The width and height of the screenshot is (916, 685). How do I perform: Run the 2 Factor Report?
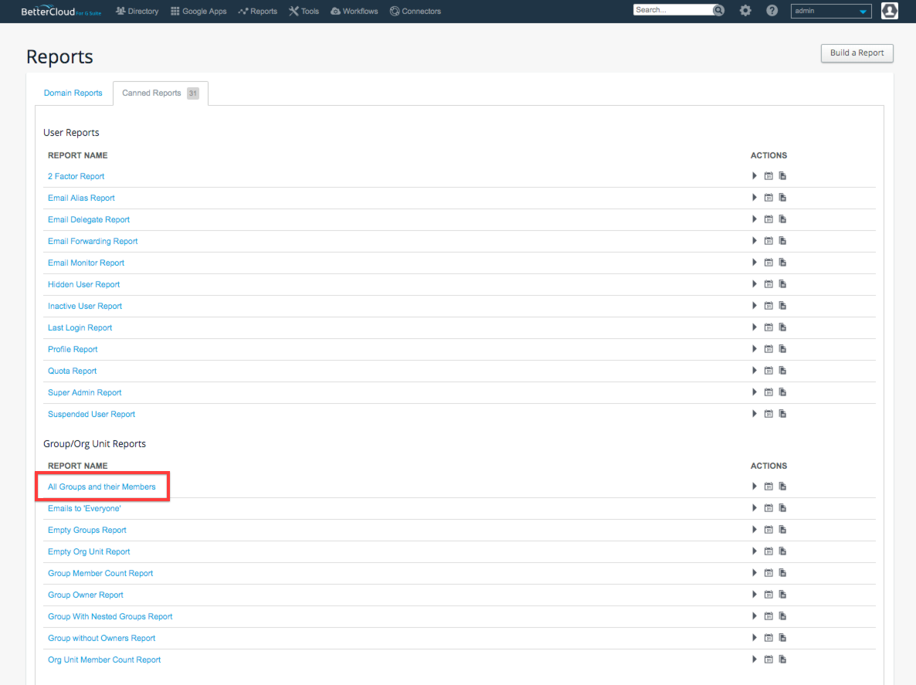[x=754, y=175]
